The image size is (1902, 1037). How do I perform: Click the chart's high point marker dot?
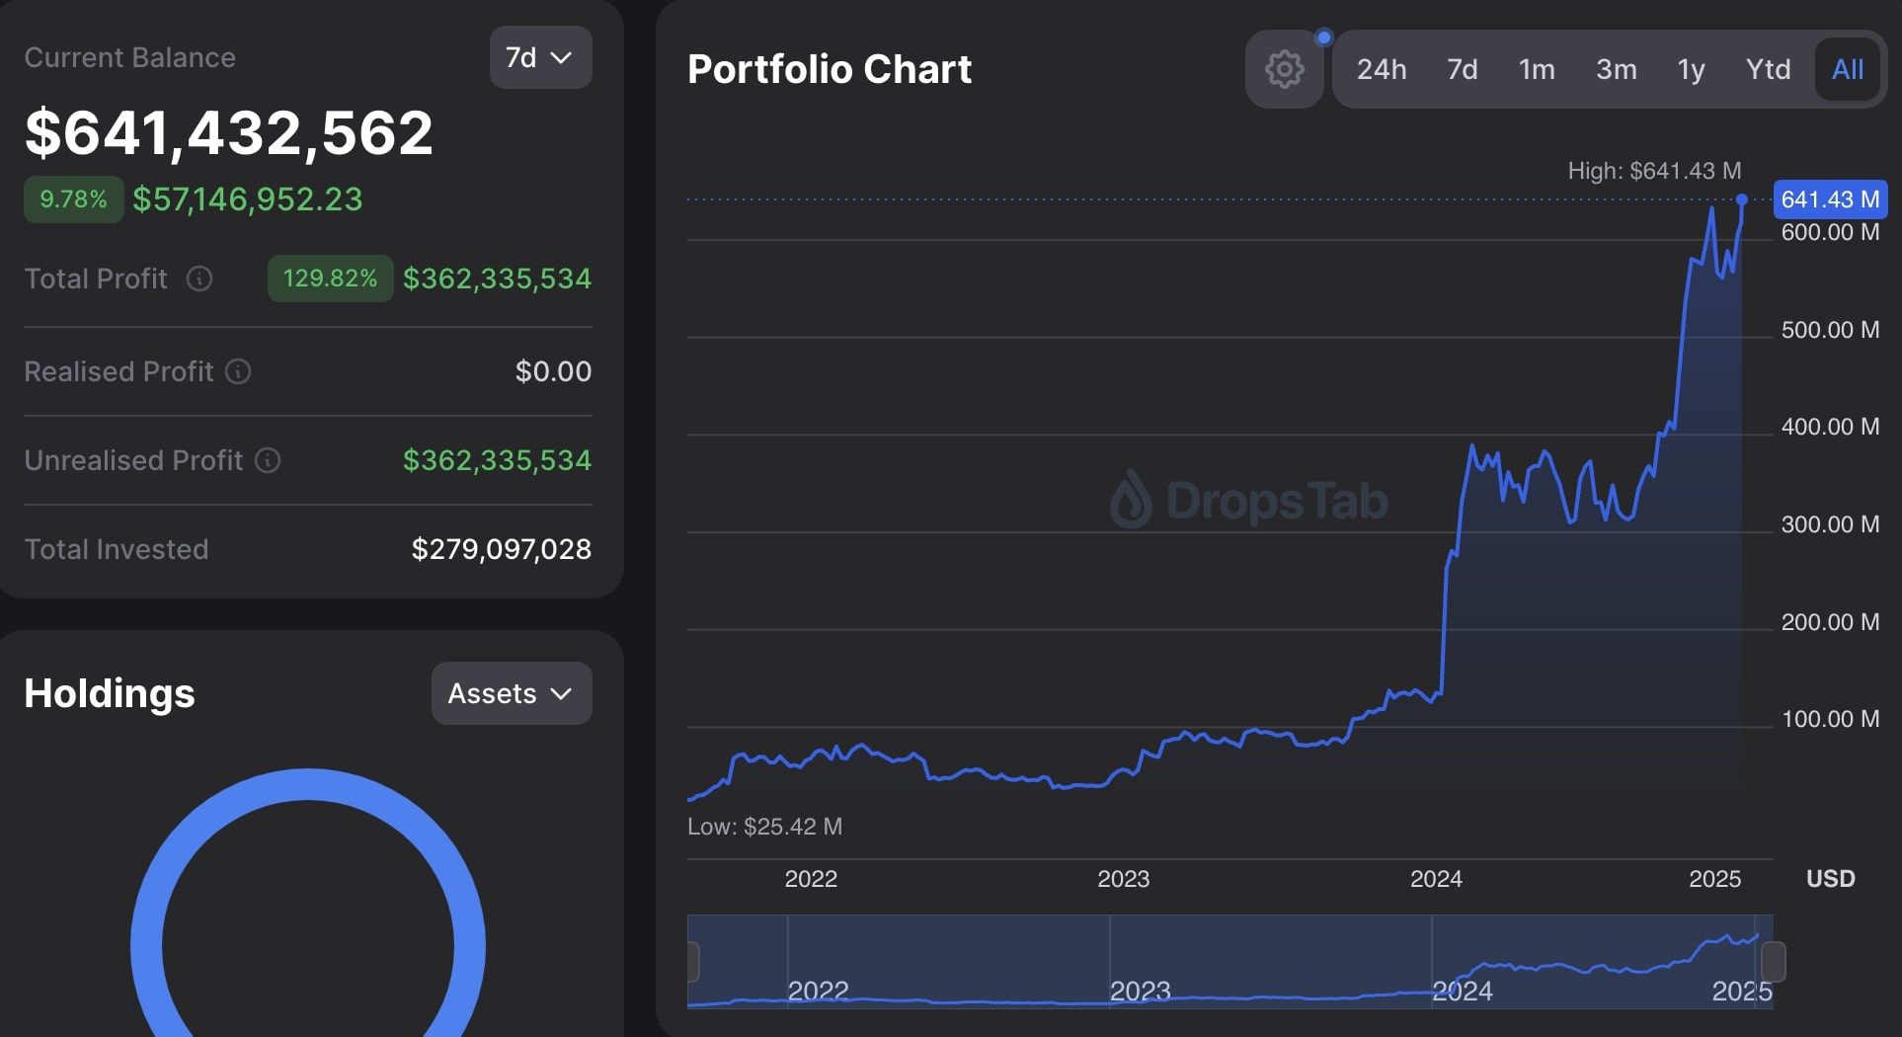tap(1742, 199)
